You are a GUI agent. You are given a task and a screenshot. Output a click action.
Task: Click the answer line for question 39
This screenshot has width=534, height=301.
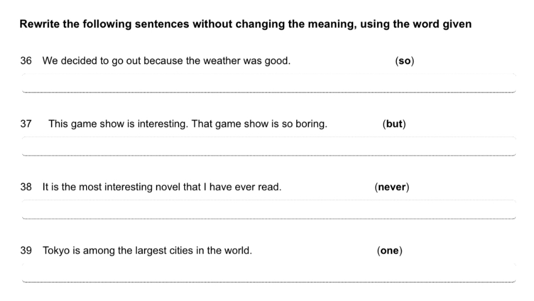[x=269, y=273]
